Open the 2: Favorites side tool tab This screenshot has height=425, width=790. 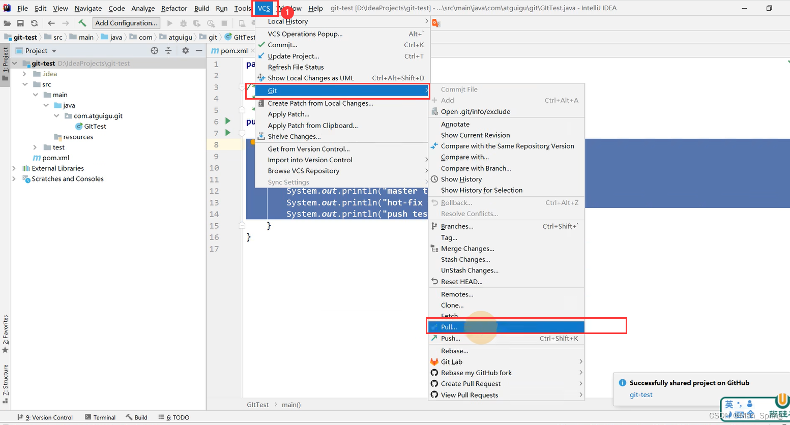(x=5, y=334)
